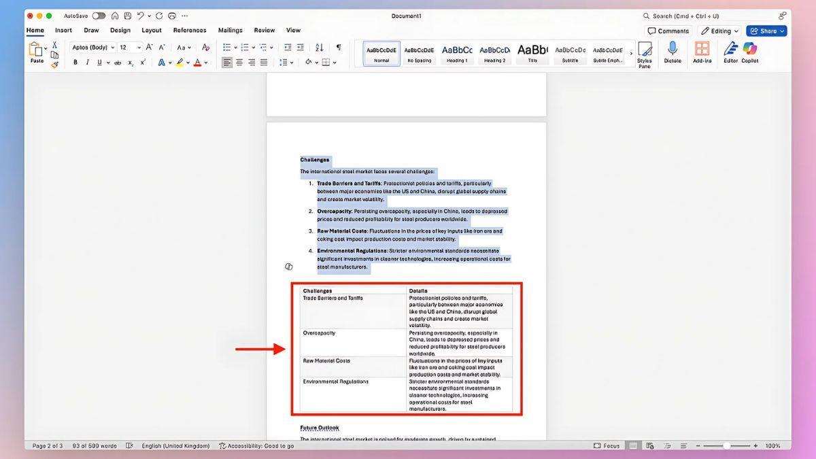Open the Aptos (Body) font dropdown
This screenshot has height=459, width=816.
coord(92,48)
